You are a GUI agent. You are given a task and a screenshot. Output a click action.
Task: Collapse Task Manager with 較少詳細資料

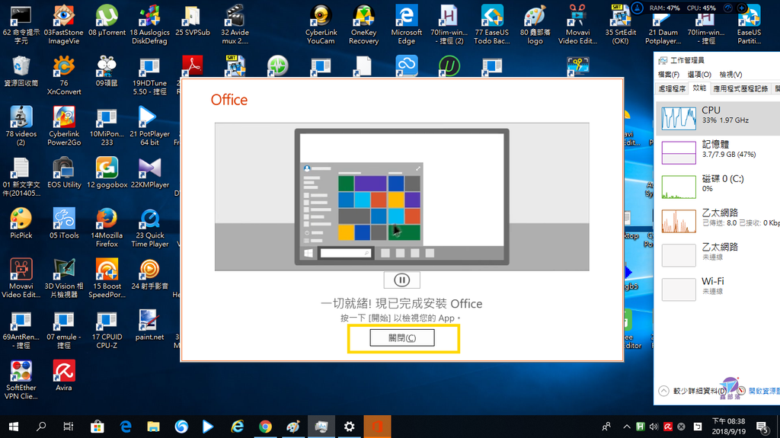694,392
